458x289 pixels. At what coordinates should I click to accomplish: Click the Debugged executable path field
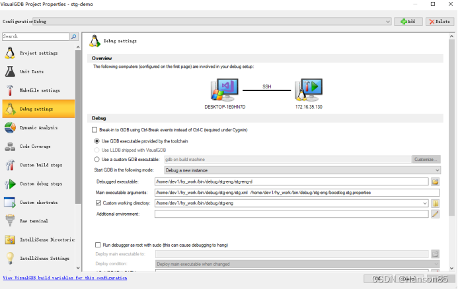click(x=291, y=182)
